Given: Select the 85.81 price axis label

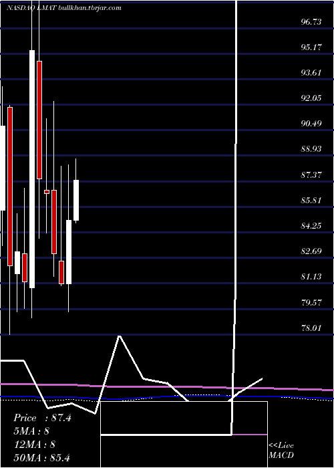Looking at the screenshot, I should tap(311, 200).
